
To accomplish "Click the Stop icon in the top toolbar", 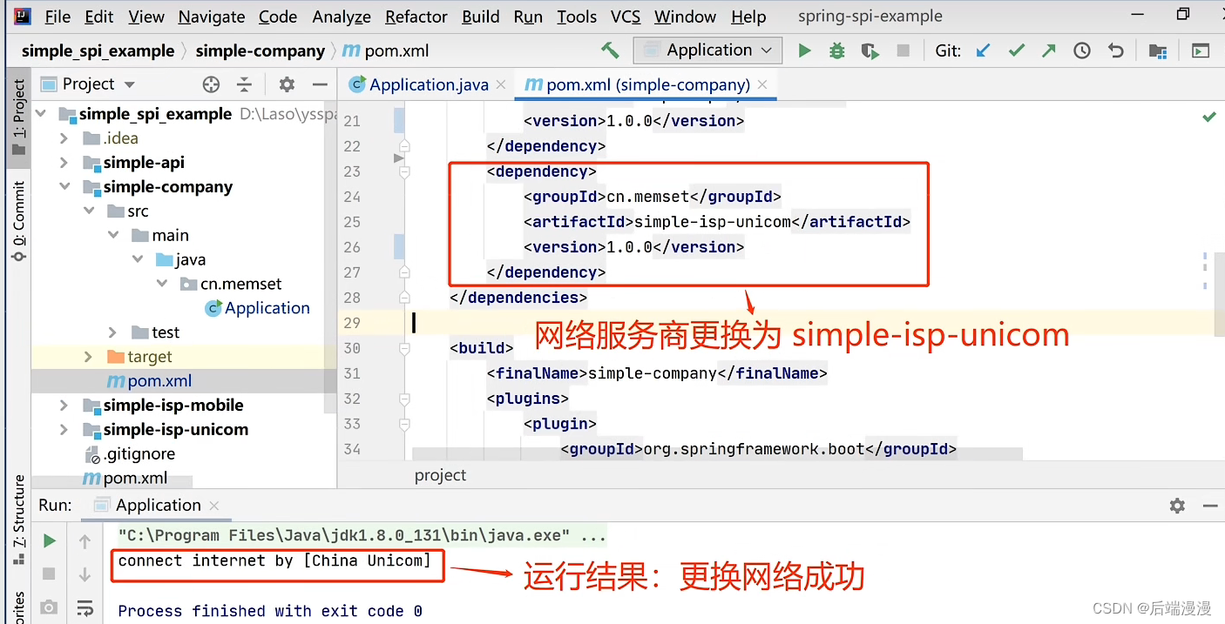I will (904, 50).
